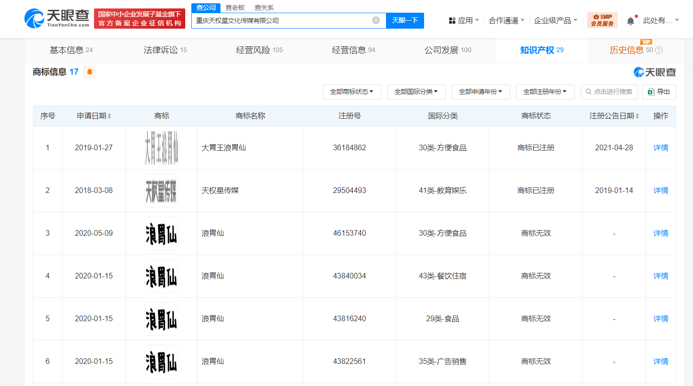
Task: Open the 合作通道 dropdown menu
Action: coord(506,21)
